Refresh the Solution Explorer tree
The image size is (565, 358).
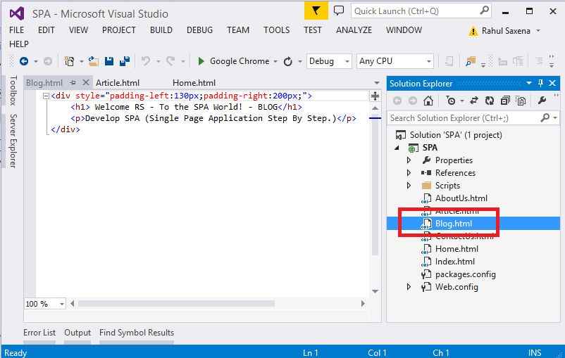(488, 101)
